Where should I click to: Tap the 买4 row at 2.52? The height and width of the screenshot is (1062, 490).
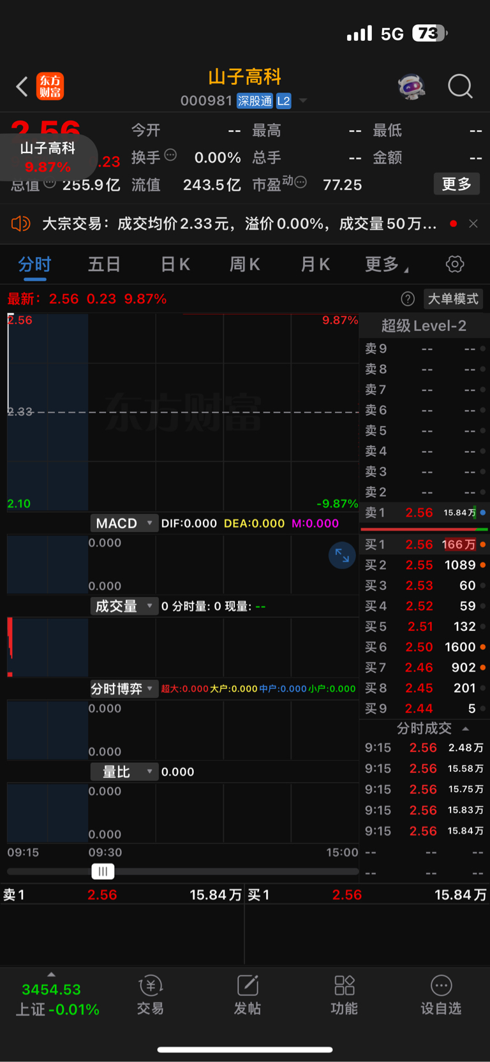coord(424,606)
